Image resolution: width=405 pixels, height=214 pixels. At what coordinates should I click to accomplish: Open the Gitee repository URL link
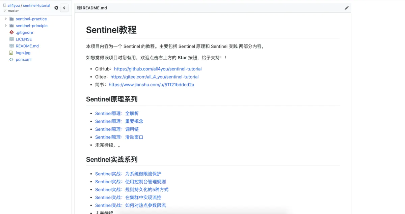point(155,77)
